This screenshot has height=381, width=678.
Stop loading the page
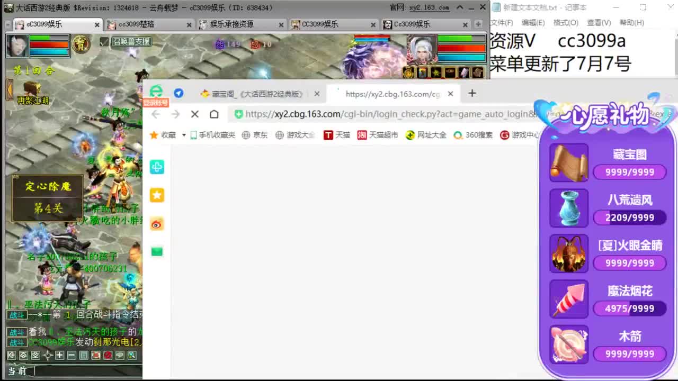click(x=194, y=114)
